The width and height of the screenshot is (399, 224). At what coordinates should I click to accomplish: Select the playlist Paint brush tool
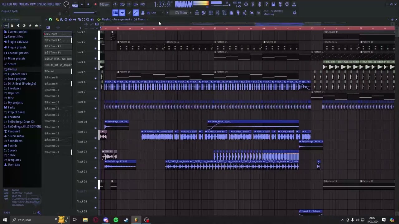[x=61, y=20]
